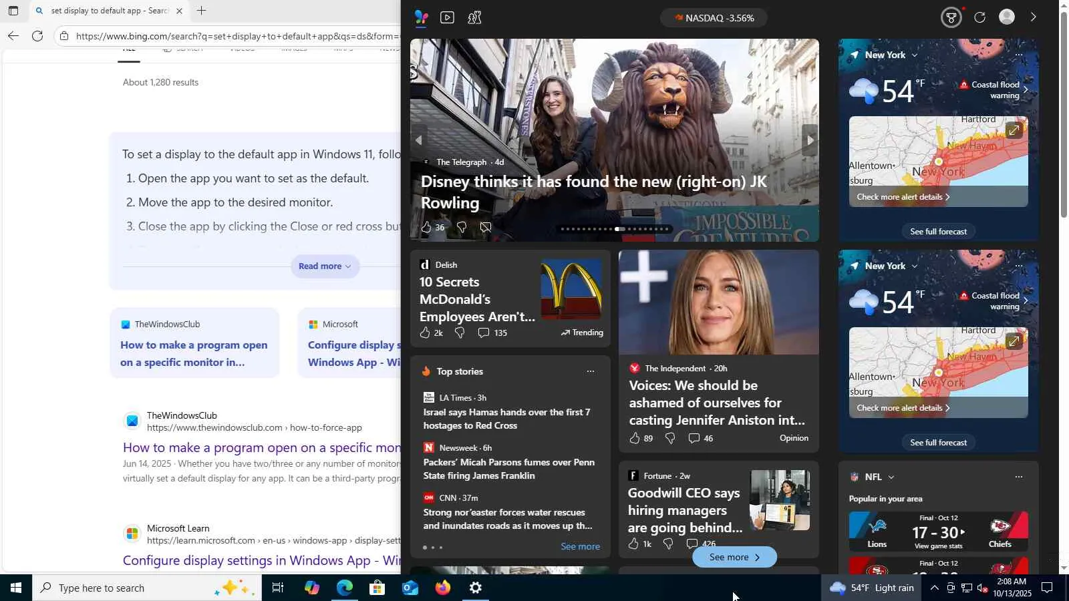Like the McDonald's secrets article

(x=425, y=333)
